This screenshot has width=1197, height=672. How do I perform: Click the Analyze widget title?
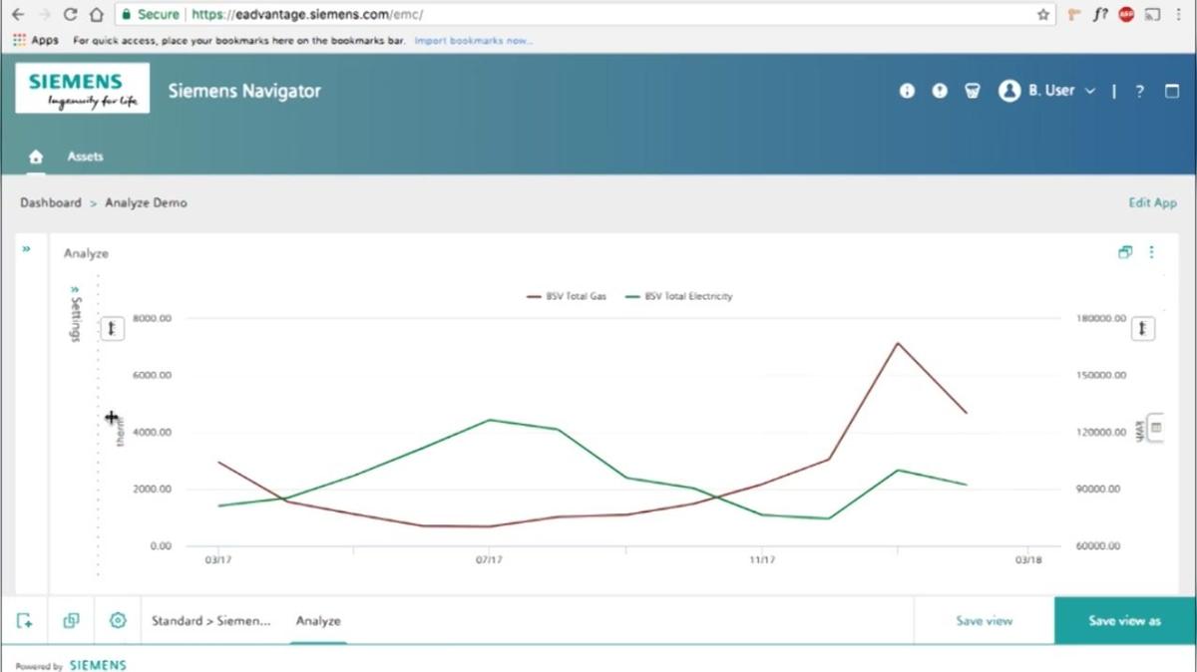click(86, 253)
